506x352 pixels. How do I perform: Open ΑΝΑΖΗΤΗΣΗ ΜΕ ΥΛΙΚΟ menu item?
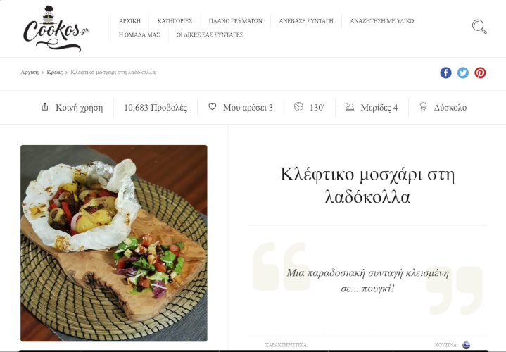point(381,21)
